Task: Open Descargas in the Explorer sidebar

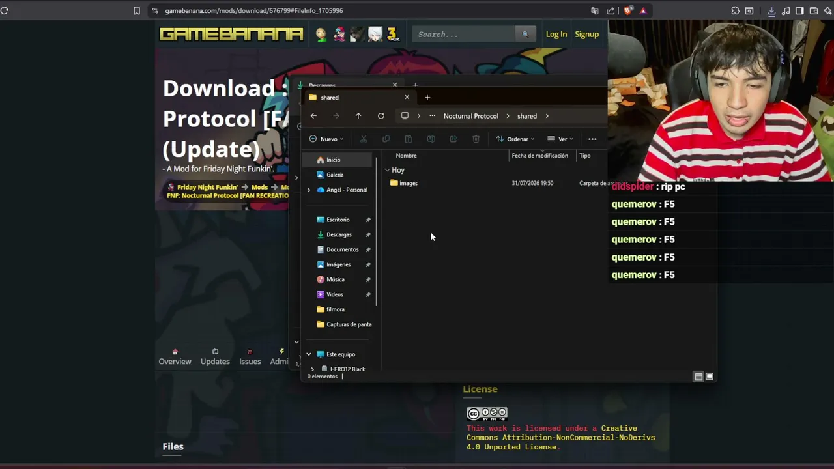Action: tap(339, 234)
